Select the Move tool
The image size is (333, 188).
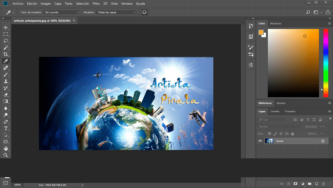pyautogui.click(x=6, y=27)
